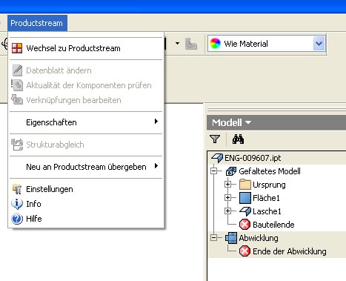Open Einstellungen from the menu

coord(86,189)
